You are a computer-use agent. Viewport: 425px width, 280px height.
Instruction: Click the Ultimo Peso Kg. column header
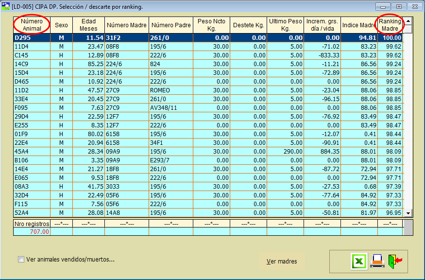[286, 25]
